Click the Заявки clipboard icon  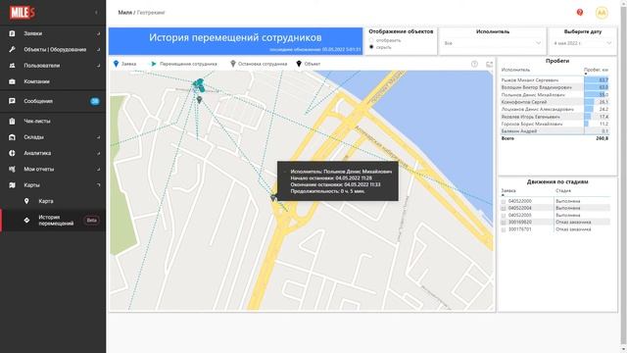pos(12,33)
